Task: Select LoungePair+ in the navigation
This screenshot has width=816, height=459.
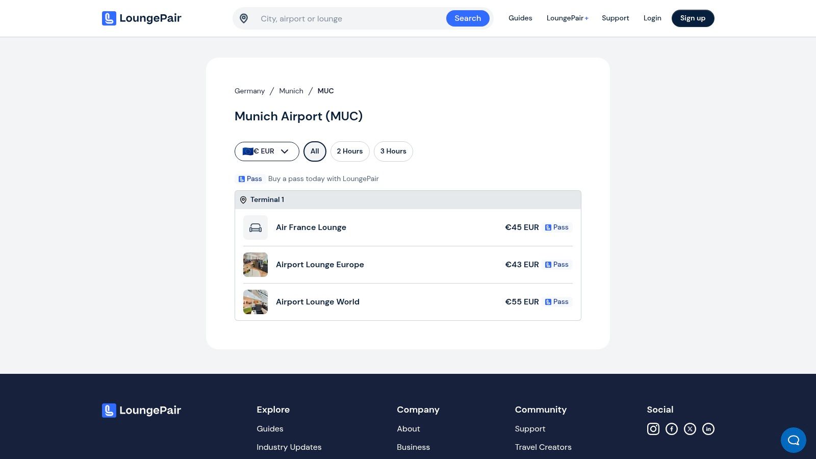Action: tap(567, 18)
